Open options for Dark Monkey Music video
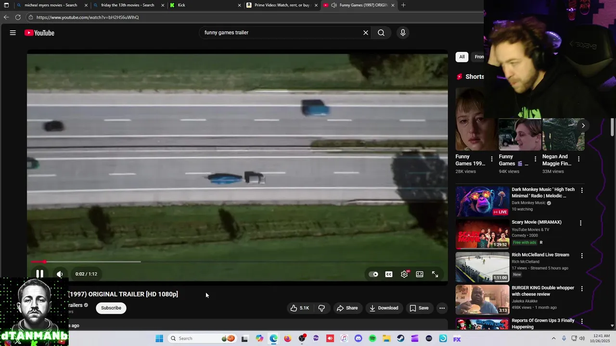Viewport: 616px width, 346px height. tap(581, 190)
